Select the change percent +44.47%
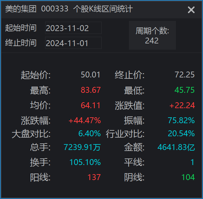Screen dimensions: 203x199 coord(85,121)
